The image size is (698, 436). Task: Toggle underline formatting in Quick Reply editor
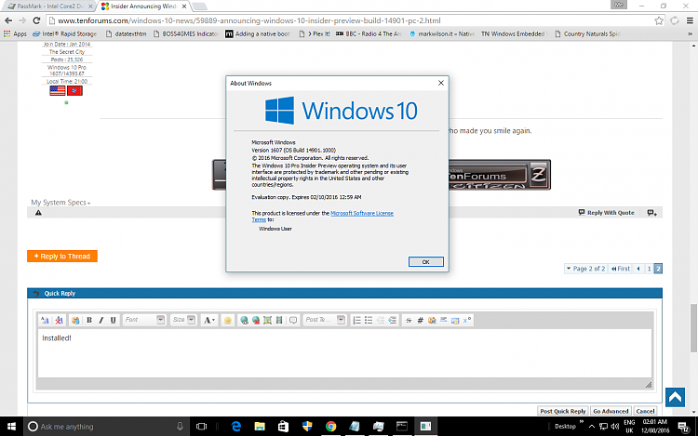113,320
